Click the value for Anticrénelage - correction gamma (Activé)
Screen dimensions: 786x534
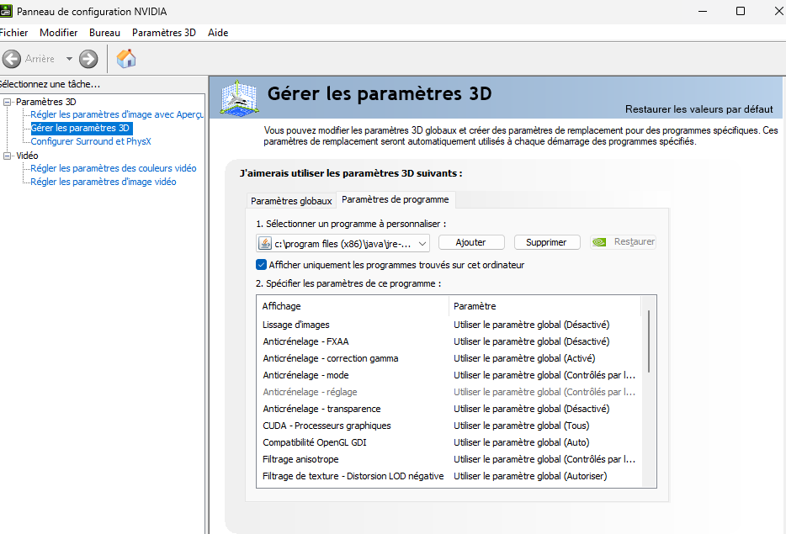[x=524, y=358]
